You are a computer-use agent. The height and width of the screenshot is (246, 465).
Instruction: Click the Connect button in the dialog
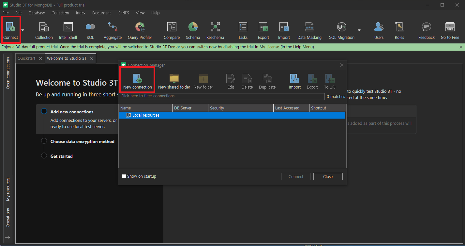(296, 177)
